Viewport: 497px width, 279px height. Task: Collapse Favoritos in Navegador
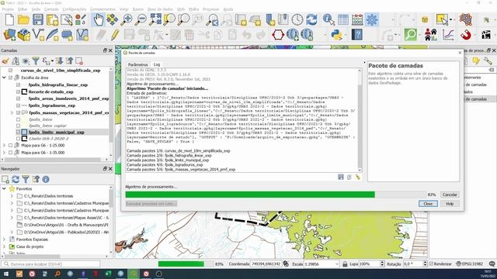(4, 189)
